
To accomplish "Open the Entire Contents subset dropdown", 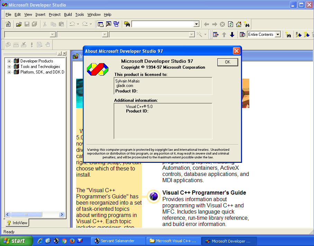I will (278, 35).
